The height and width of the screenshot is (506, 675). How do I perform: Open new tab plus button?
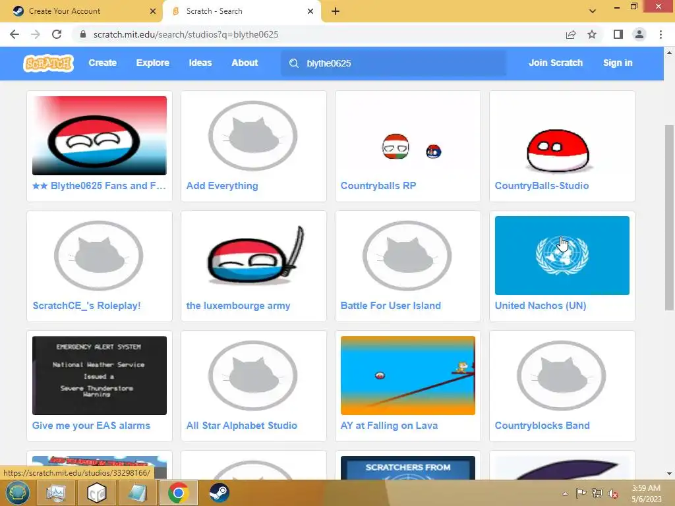(x=336, y=11)
